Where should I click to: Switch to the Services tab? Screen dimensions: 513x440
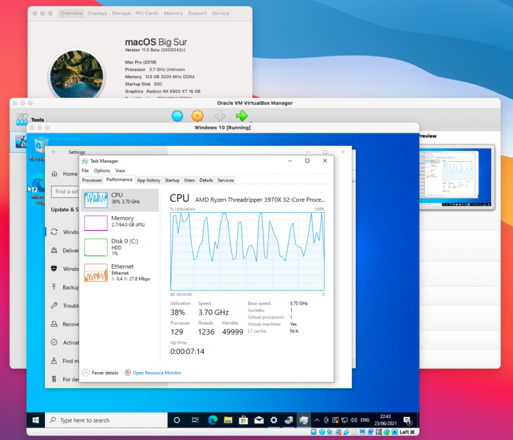pyautogui.click(x=226, y=180)
